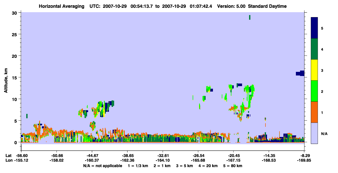Click the longitude value -167.15
Viewport: 338px width, 173px height.
[233, 161]
